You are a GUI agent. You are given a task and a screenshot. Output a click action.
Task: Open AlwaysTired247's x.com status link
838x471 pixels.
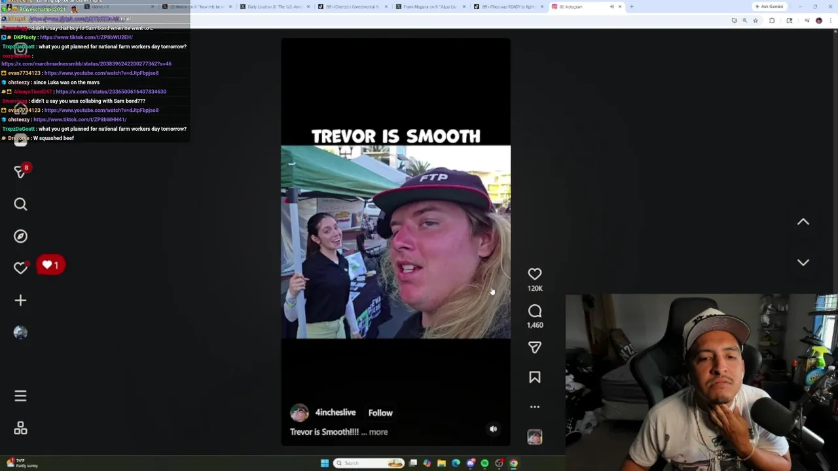click(111, 92)
